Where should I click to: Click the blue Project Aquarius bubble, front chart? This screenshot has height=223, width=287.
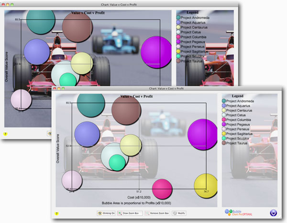[87, 134]
